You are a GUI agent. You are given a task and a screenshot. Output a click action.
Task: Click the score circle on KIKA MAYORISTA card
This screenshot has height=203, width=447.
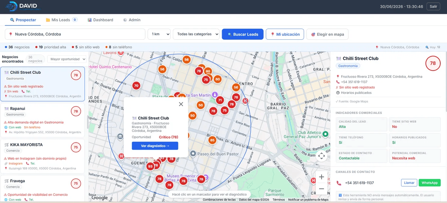click(76, 147)
